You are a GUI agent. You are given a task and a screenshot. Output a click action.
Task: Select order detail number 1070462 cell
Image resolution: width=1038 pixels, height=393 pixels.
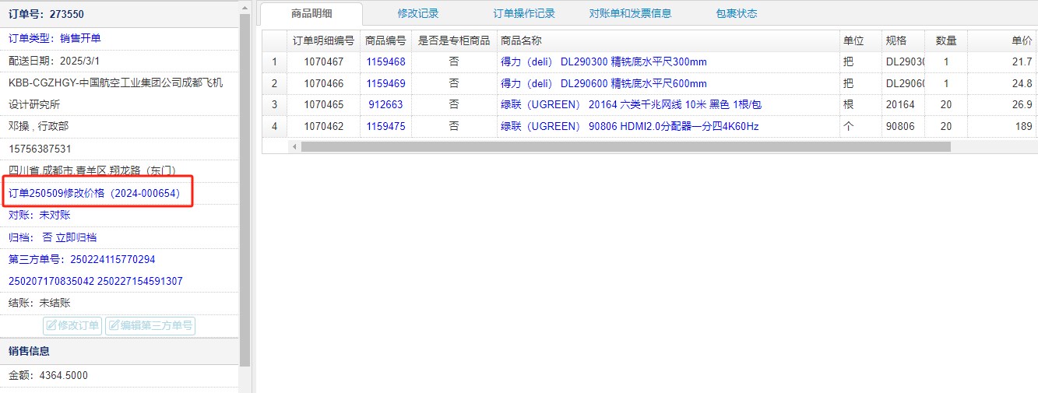(x=323, y=126)
